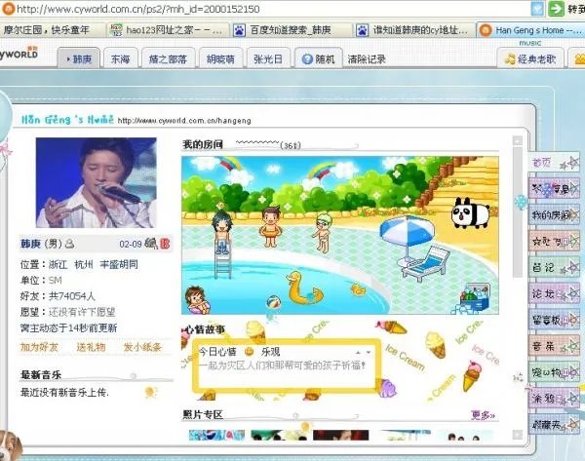
Task: Open the 留言板 side menu tab
Action: tap(545, 319)
